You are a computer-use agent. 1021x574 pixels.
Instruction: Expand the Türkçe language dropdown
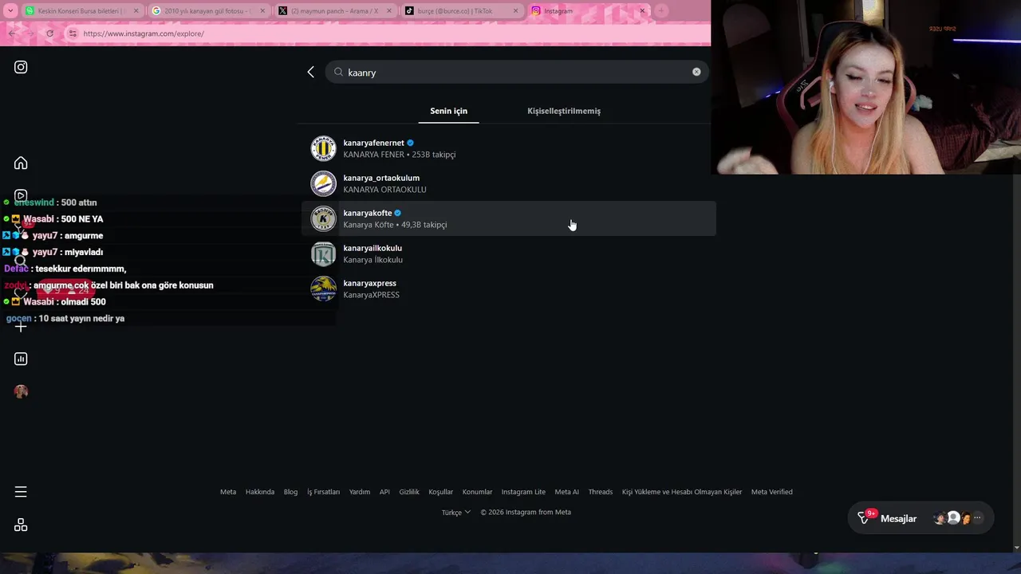click(x=456, y=513)
